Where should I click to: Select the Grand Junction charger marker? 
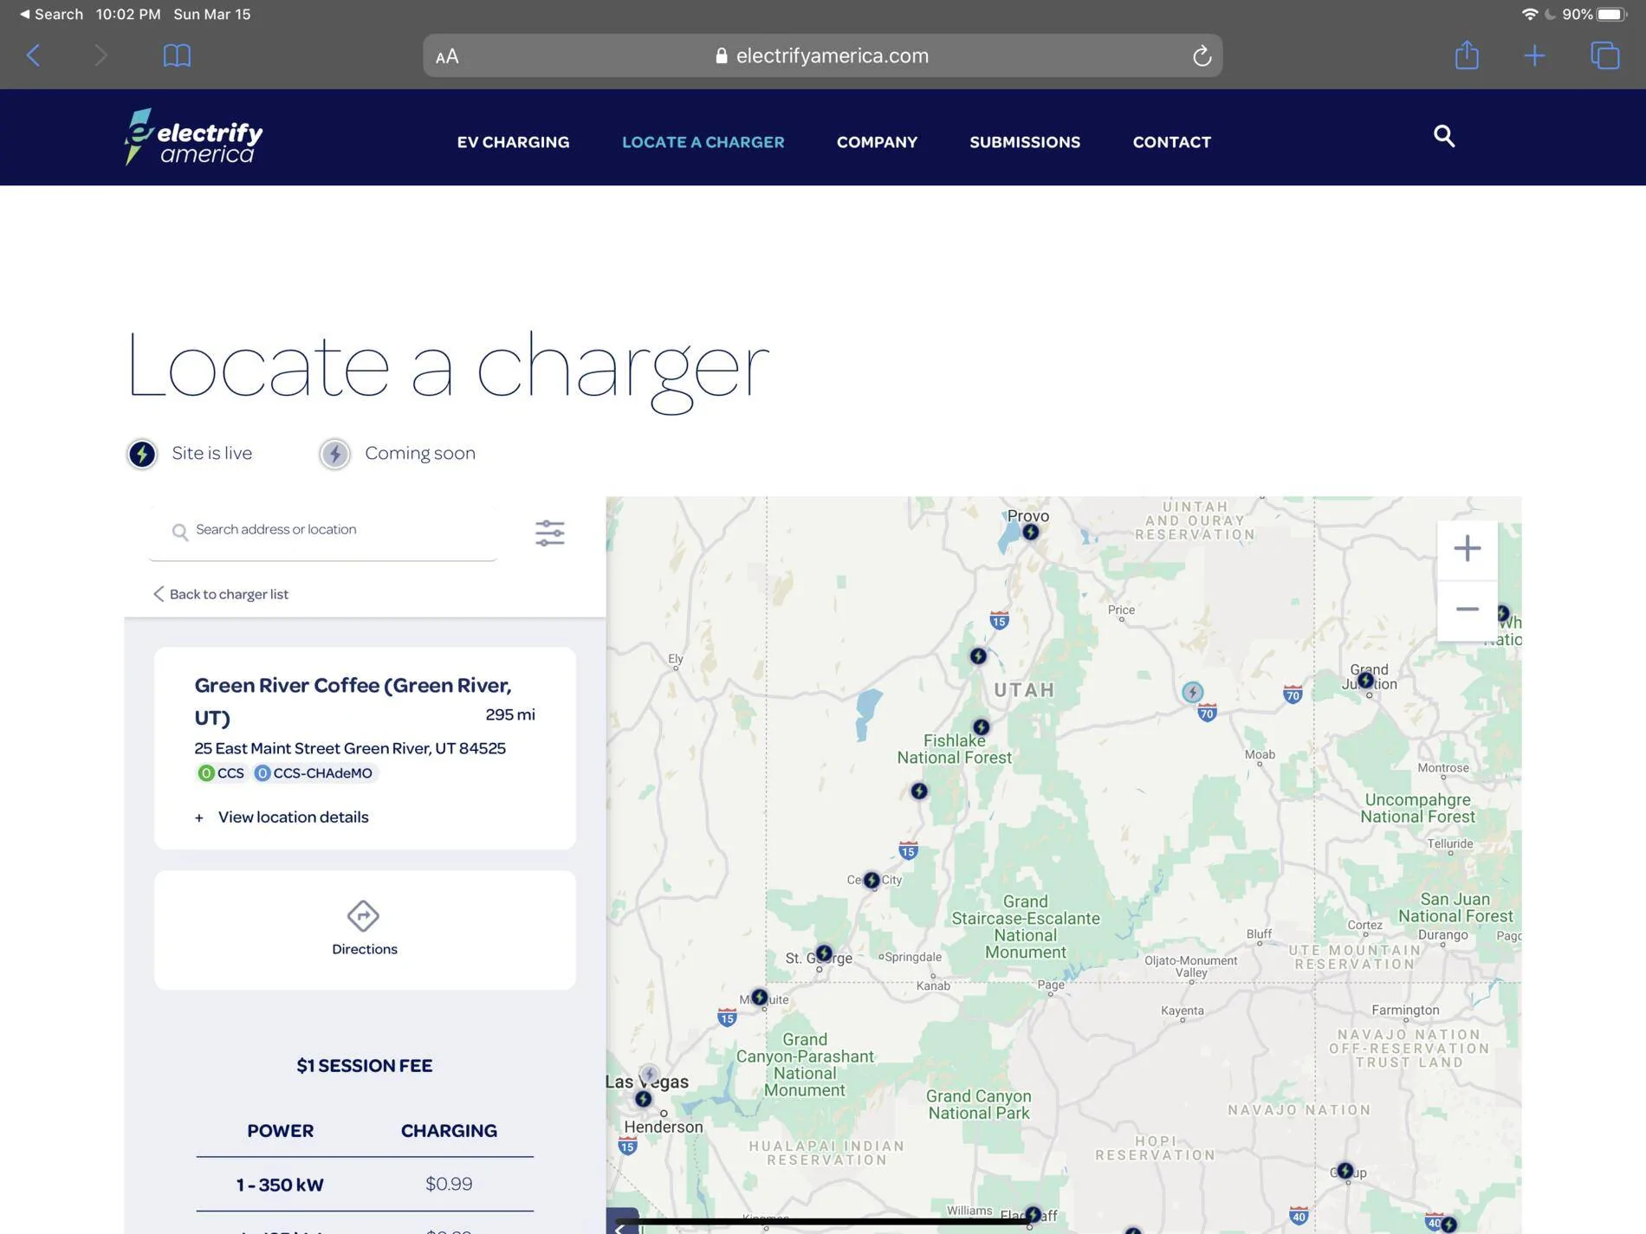(x=1365, y=681)
